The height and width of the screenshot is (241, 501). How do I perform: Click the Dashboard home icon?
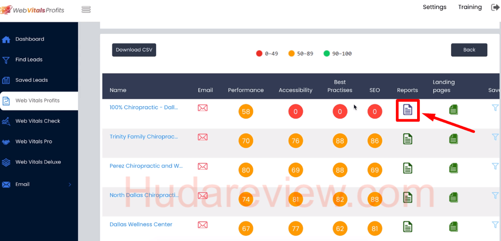click(6, 40)
